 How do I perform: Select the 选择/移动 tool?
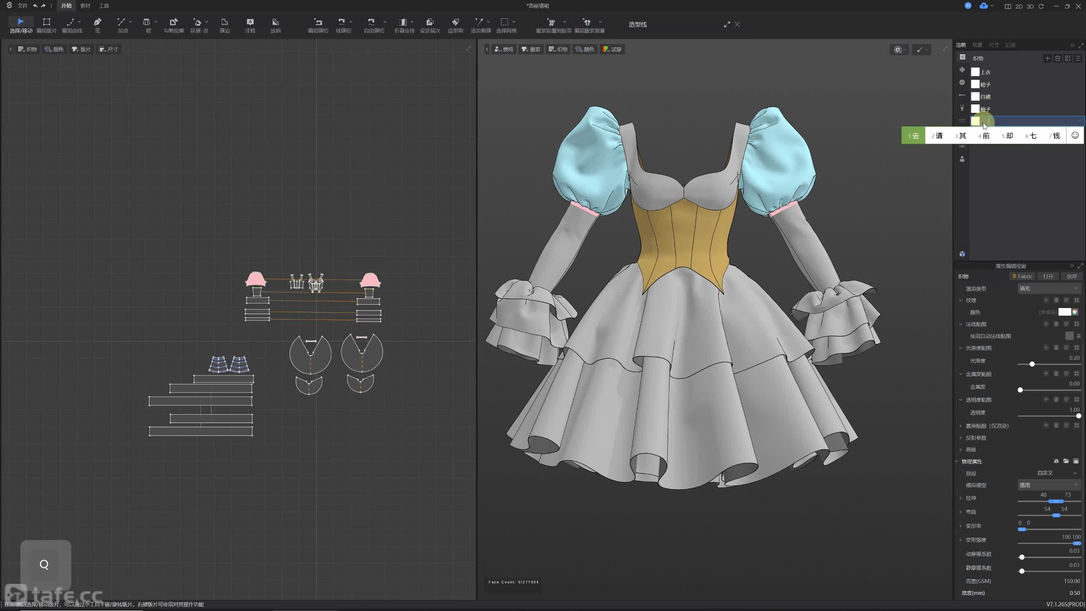click(x=21, y=25)
